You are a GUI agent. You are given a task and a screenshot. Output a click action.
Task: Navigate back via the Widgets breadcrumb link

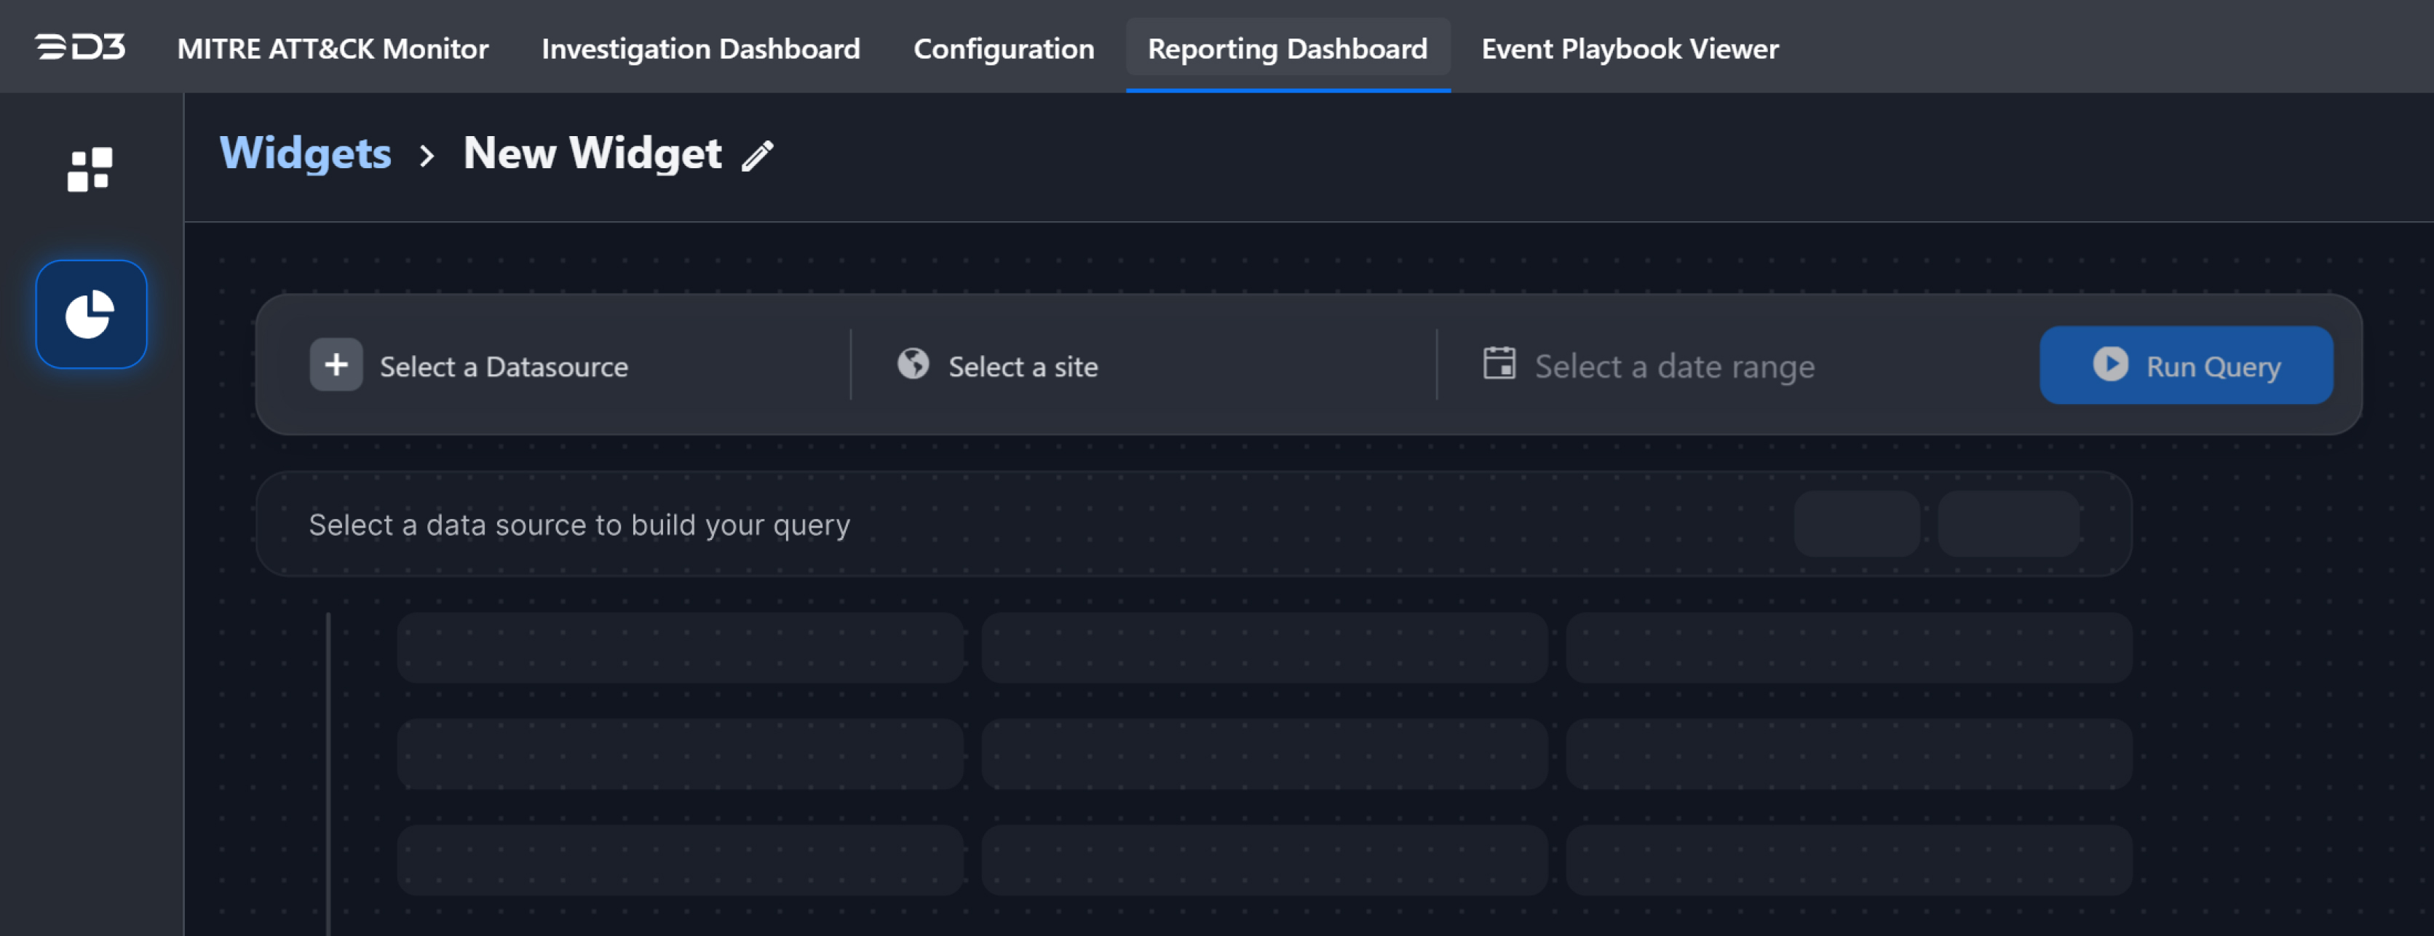[x=306, y=153]
